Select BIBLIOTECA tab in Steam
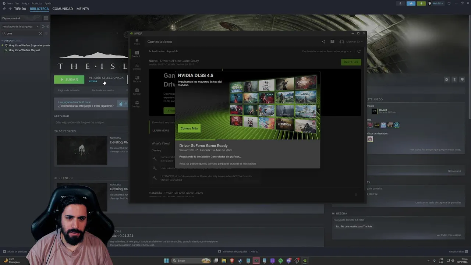The width and height of the screenshot is (471, 265). click(39, 8)
